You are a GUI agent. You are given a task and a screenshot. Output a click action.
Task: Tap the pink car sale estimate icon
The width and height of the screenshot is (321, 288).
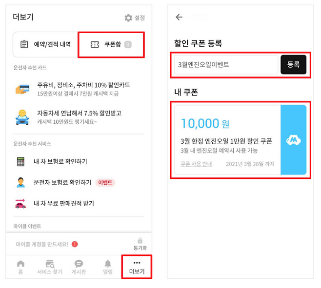(x=20, y=204)
